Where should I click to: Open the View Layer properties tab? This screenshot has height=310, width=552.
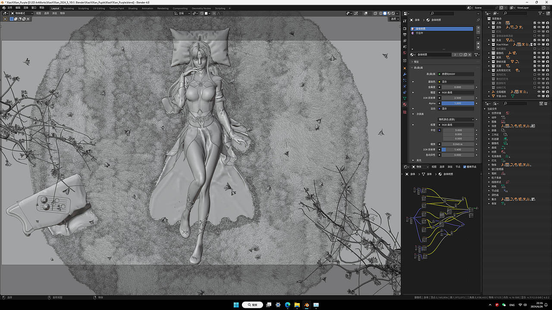(405, 40)
